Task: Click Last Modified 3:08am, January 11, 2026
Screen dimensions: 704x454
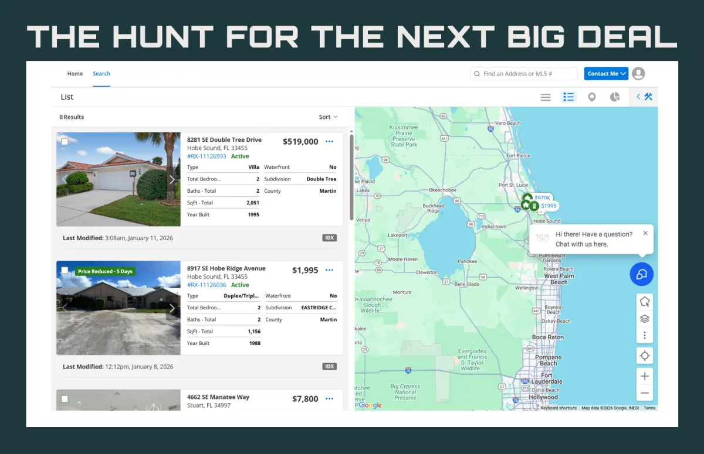Action: click(x=118, y=238)
